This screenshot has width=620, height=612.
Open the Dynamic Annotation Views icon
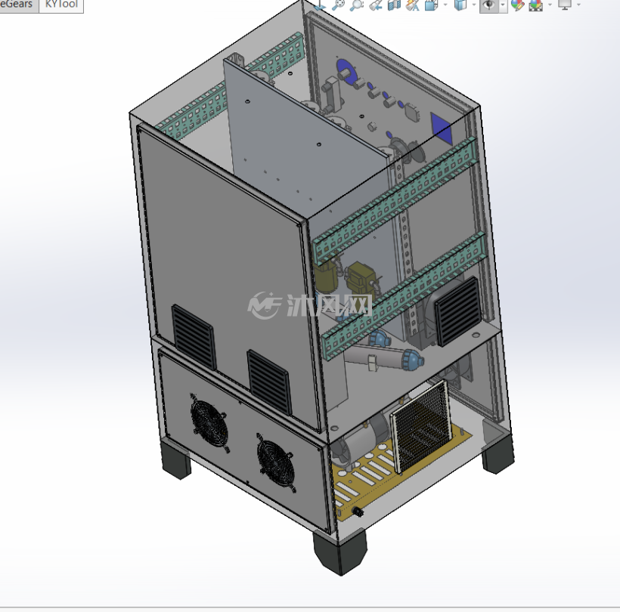point(412,5)
